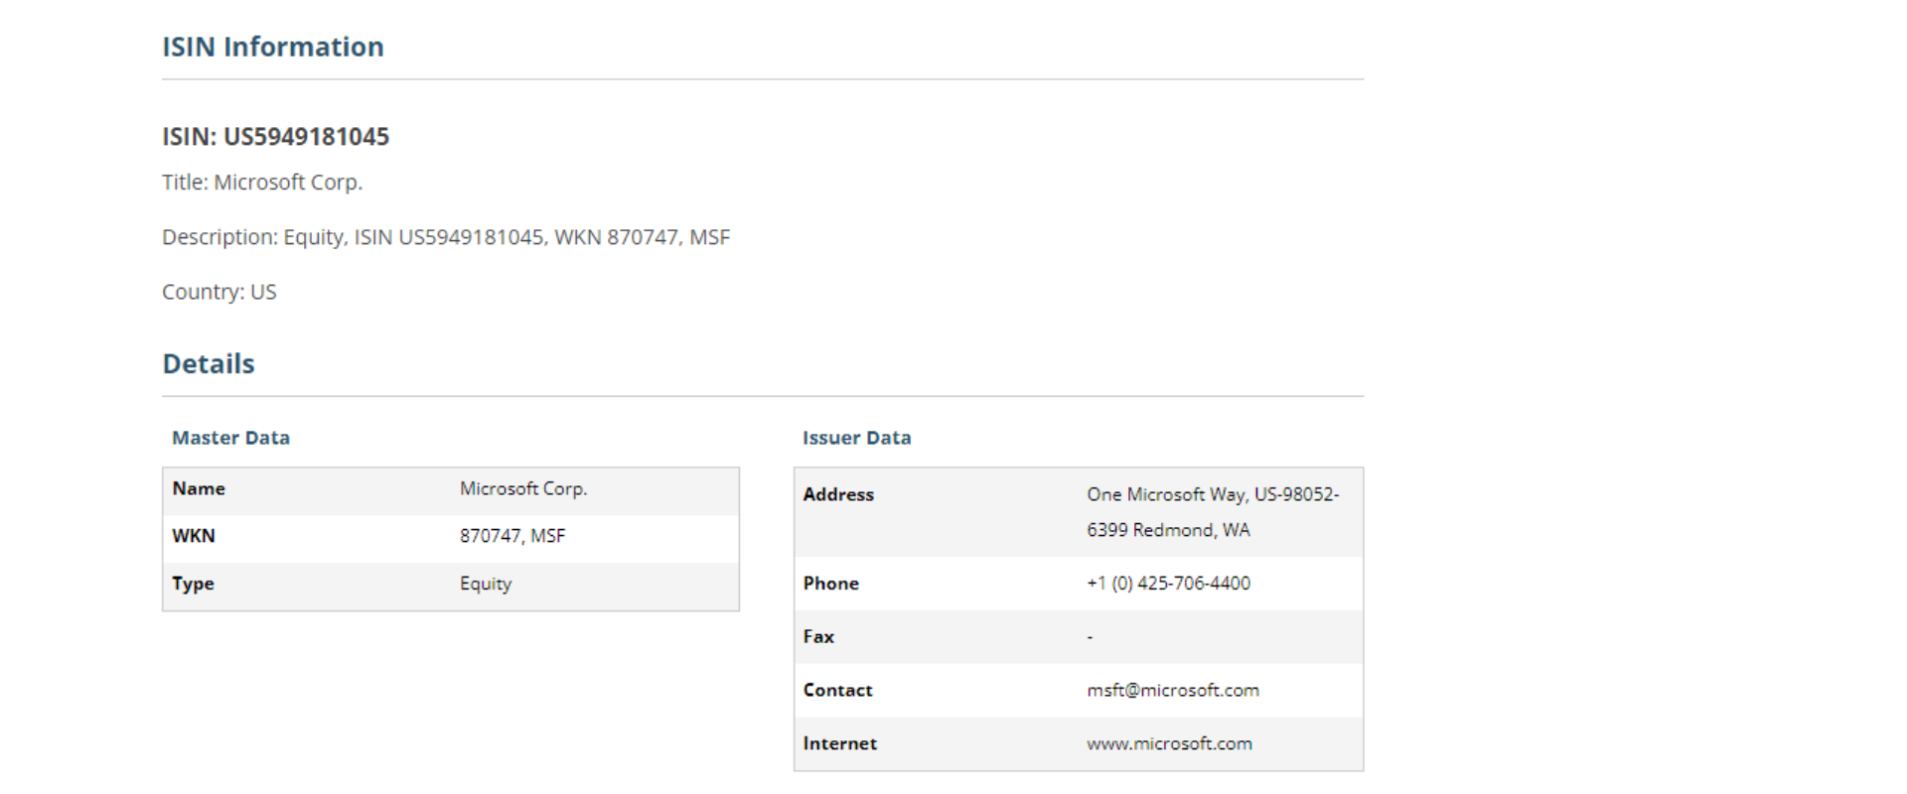Click the Description line with WKN 870747
The height and width of the screenshot is (794, 1907).
[x=446, y=237]
